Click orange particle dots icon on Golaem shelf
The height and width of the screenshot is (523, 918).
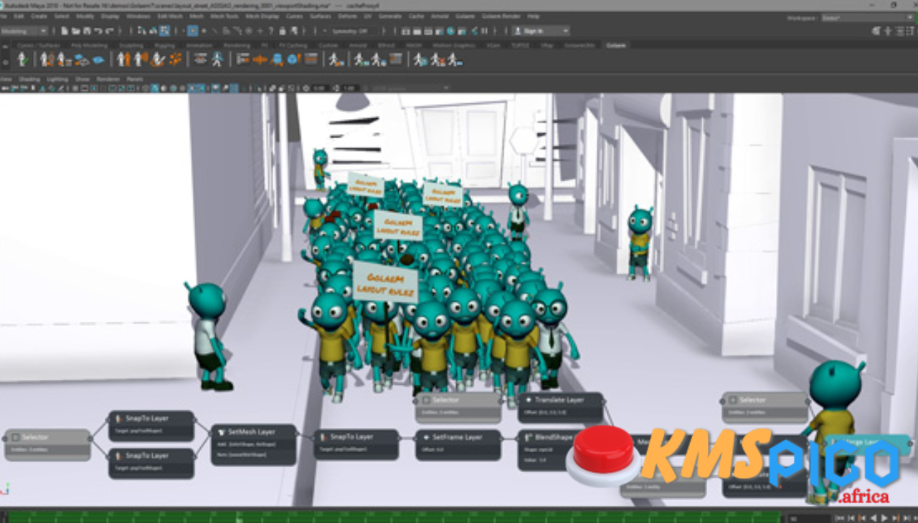(176, 59)
